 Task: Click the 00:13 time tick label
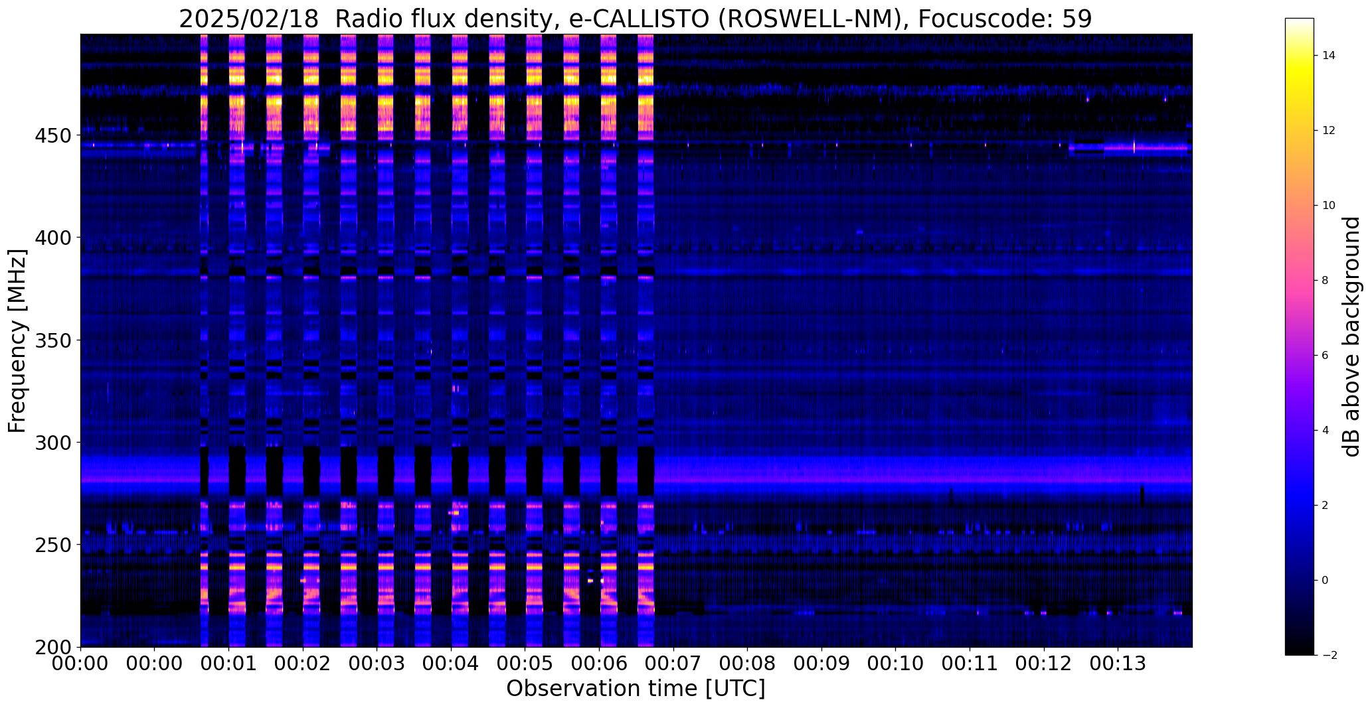(1118, 664)
